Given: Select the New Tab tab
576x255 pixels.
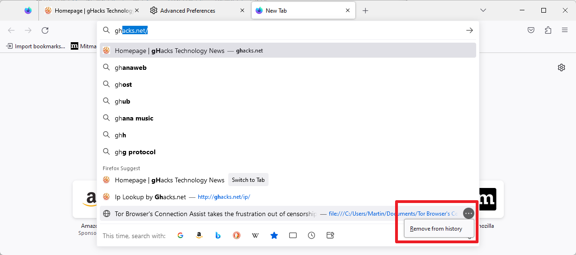Looking at the screenshot, I should 303,10.
